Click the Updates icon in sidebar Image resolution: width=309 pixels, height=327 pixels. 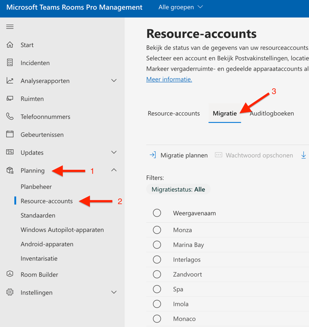10,152
